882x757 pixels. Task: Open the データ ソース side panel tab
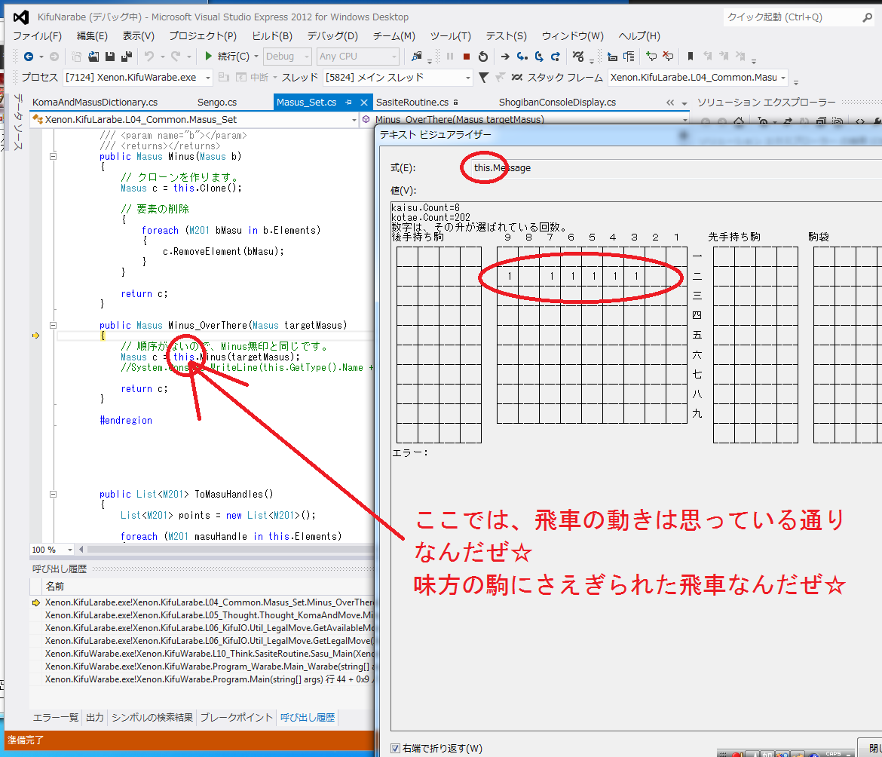(18, 123)
